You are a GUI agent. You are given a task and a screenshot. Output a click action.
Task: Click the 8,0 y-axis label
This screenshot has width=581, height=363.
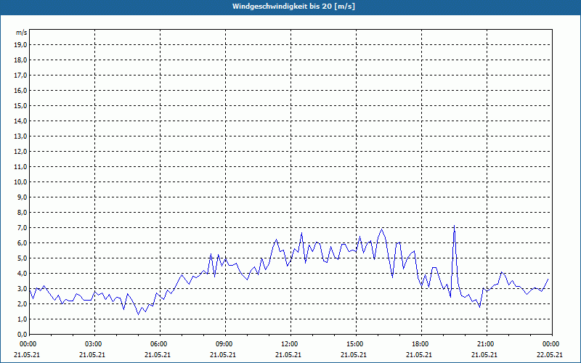coord(21,212)
